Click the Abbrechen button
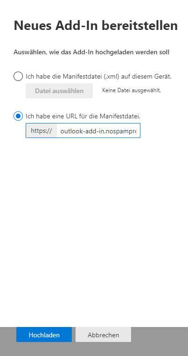 point(103,334)
